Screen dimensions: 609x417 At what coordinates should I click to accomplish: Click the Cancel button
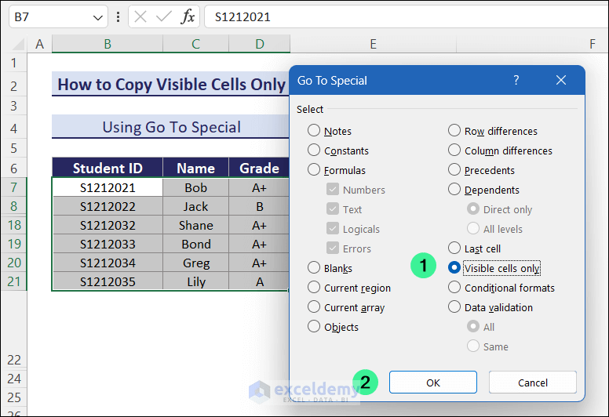[x=533, y=383]
